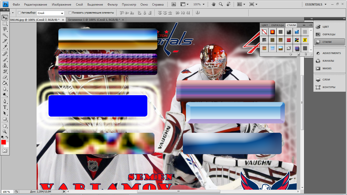Select the Type tool
Screen dimensions: 347x195
tap(5, 107)
